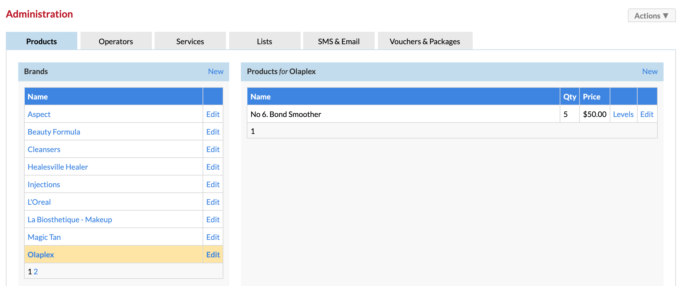Select the Aspect brand

tap(39, 114)
